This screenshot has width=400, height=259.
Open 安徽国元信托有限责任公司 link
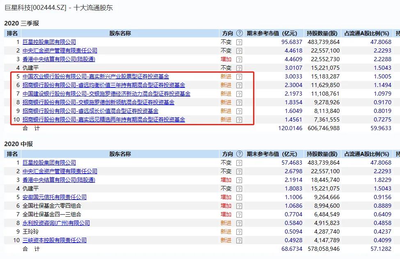point(55,197)
